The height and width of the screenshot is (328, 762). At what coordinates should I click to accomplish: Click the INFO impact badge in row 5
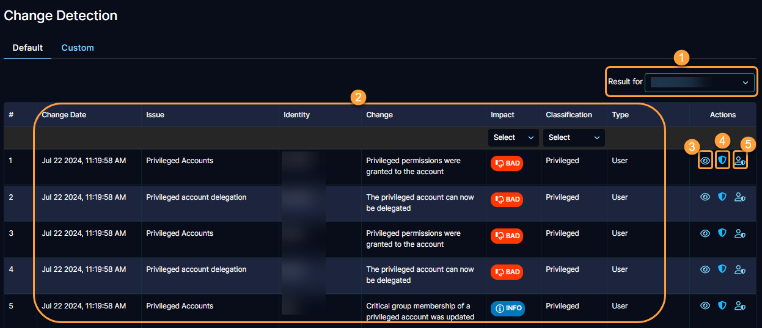(507, 308)
